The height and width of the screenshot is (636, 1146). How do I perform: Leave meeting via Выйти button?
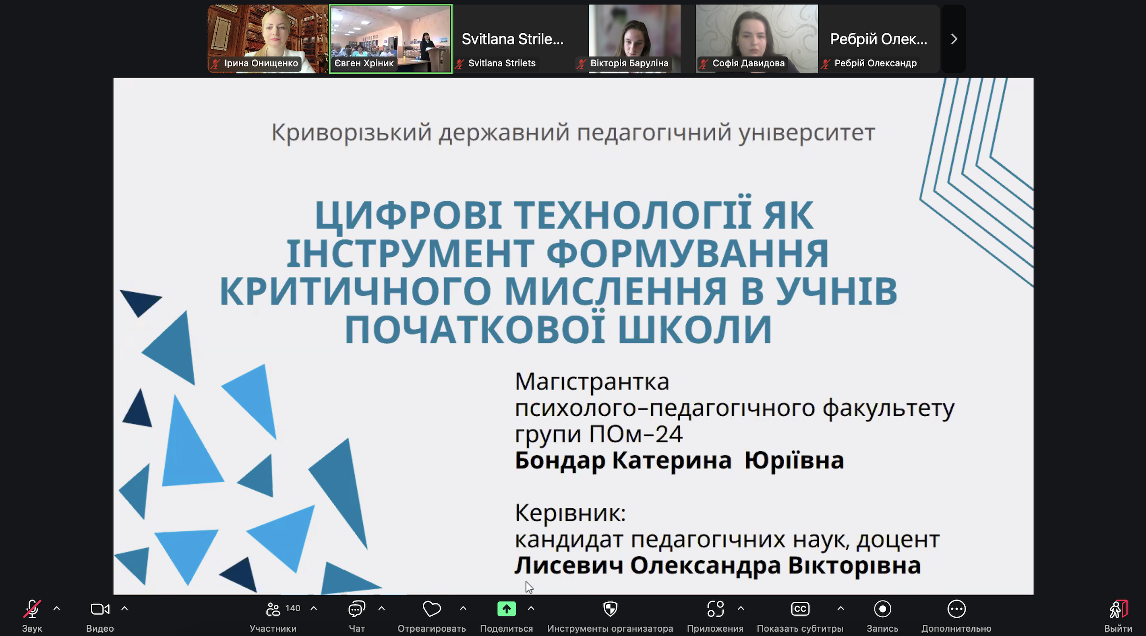(1118, 609)
